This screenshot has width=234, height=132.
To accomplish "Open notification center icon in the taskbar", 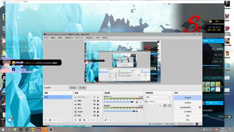I will point(230,130).
